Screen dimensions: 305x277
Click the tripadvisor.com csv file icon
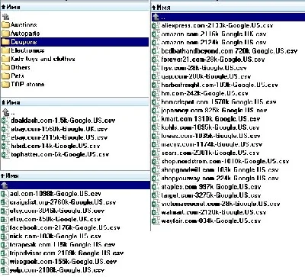pos(4,253)
